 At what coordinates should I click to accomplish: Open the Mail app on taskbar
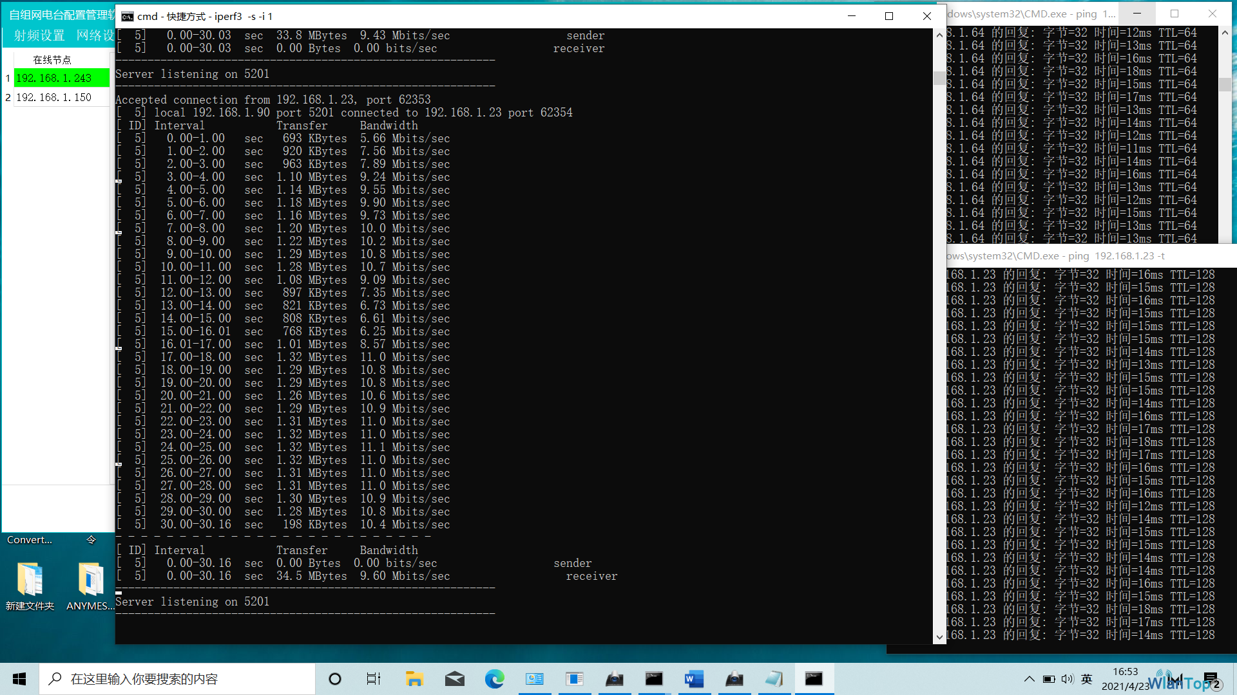point(454,679)
